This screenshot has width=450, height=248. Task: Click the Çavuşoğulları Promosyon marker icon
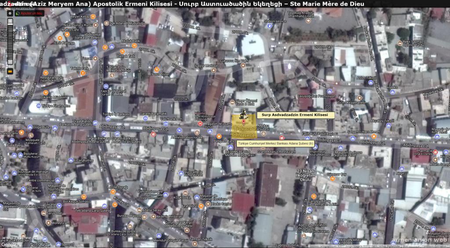330,91
